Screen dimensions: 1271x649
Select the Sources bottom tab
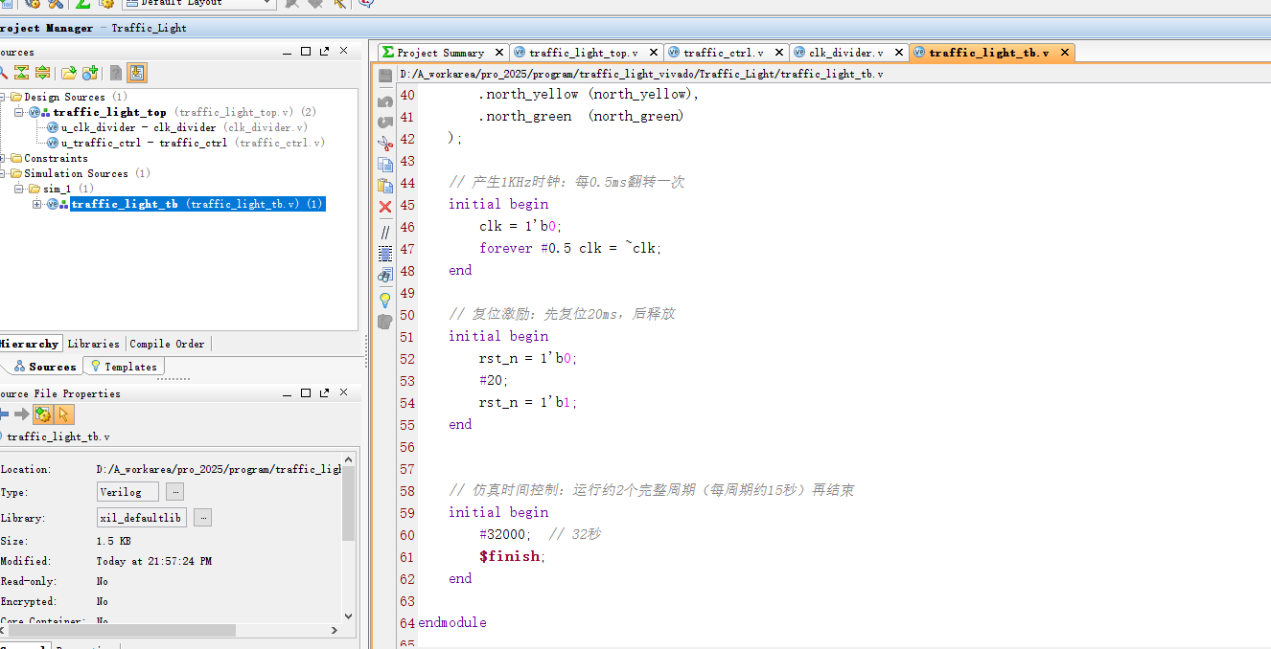point(45,367)
